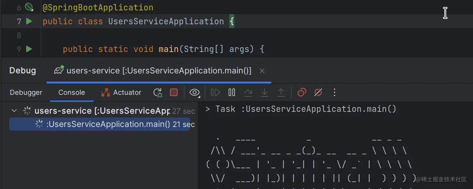Click the Step Out icon
The image size is (473, 189).
[281, 93]
